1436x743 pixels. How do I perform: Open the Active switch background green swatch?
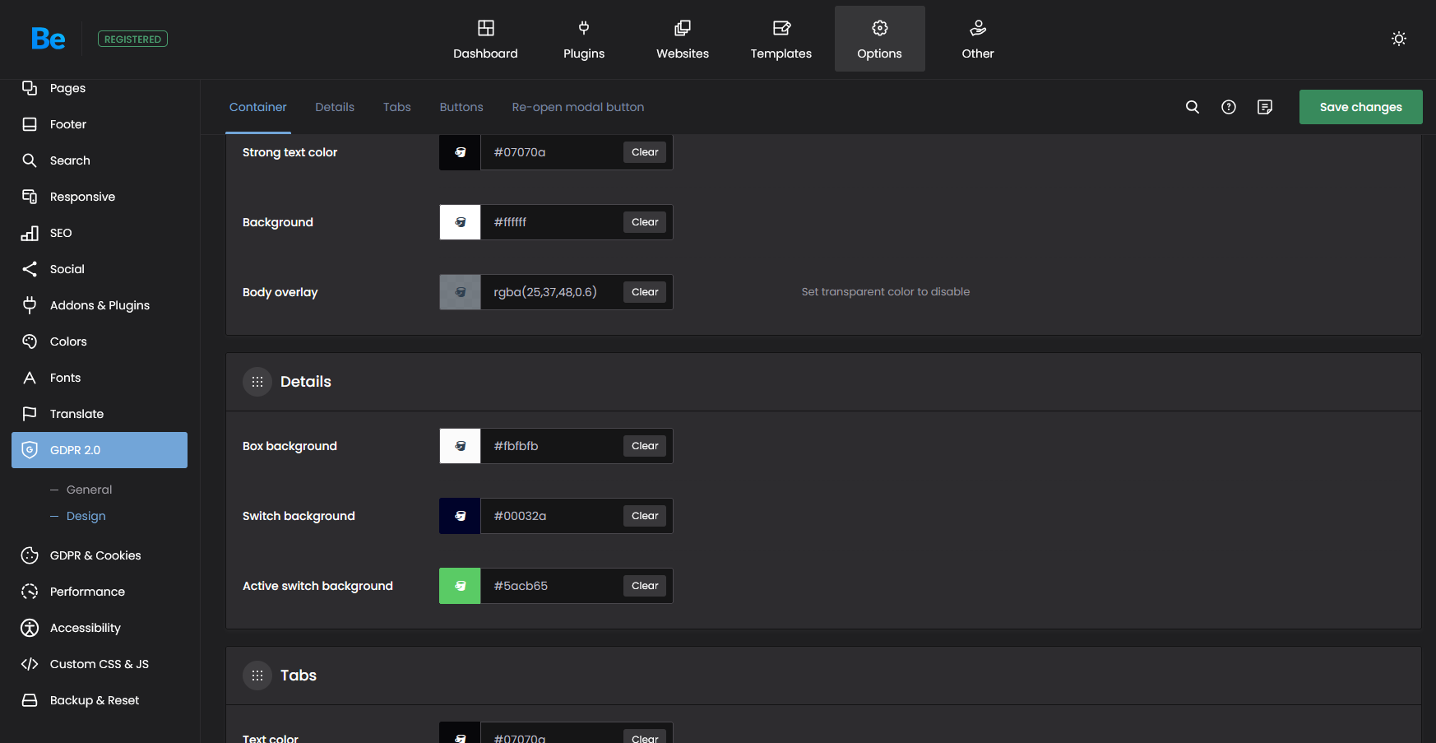[460, 586]
